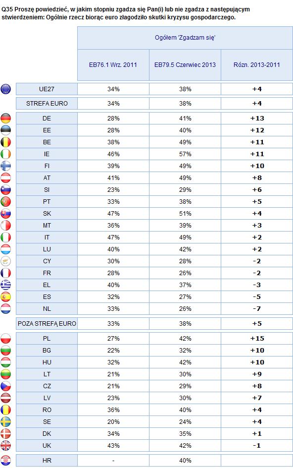Click the Estonian flag beside EE

pyautogui.click(x=5, y=130)
